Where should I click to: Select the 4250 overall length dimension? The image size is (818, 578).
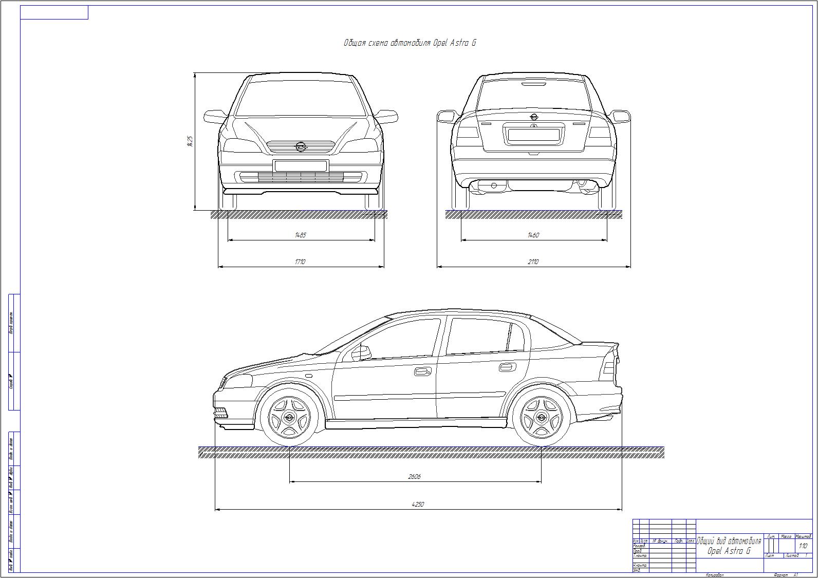click(418, 505)
